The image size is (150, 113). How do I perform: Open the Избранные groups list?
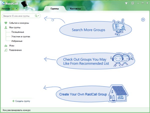pos(17,41)
